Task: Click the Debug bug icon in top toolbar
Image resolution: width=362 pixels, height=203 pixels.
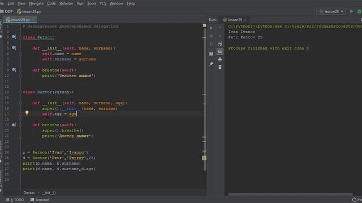Action: (359, 11)
